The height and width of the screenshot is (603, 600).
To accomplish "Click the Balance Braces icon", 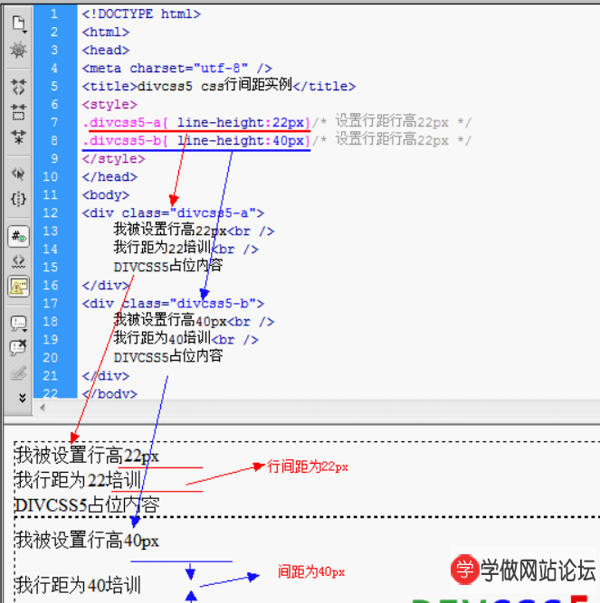I will click(18, 199).
